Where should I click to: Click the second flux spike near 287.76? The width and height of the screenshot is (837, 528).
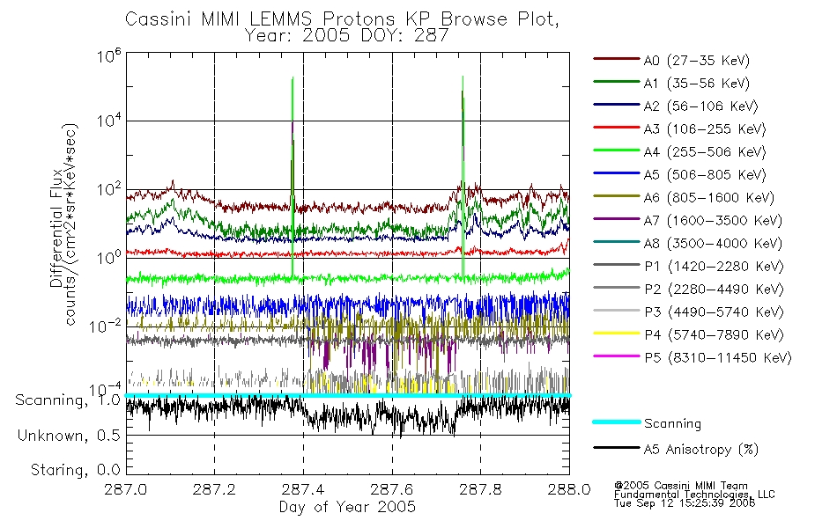click(x=463, y=176)
